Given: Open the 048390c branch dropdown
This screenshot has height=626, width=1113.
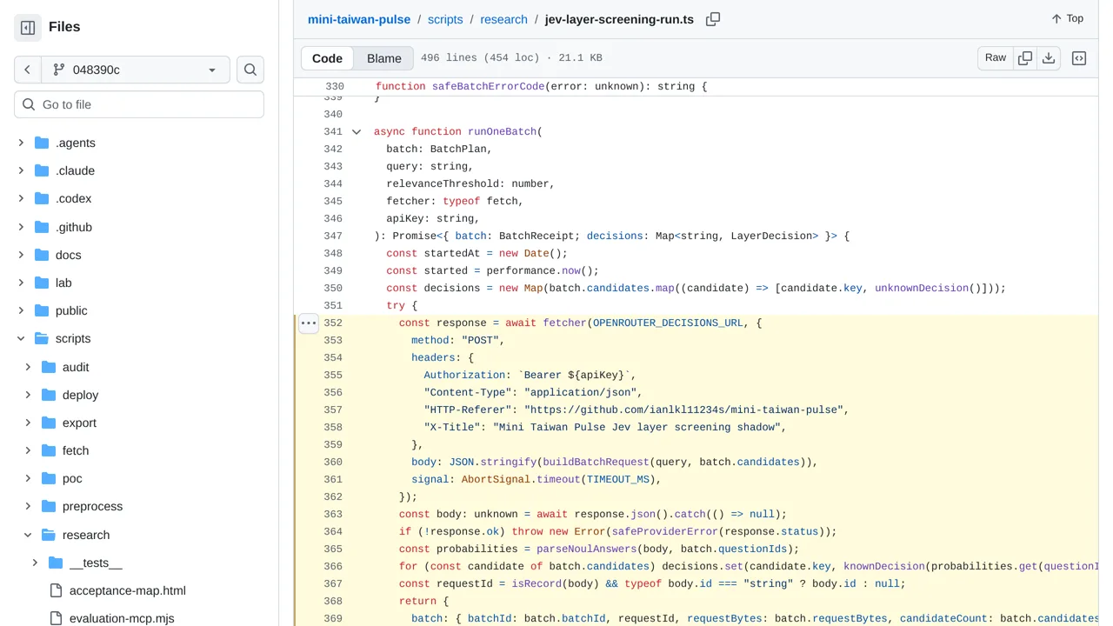Looking at the screenshot, I should click(136, 70).
